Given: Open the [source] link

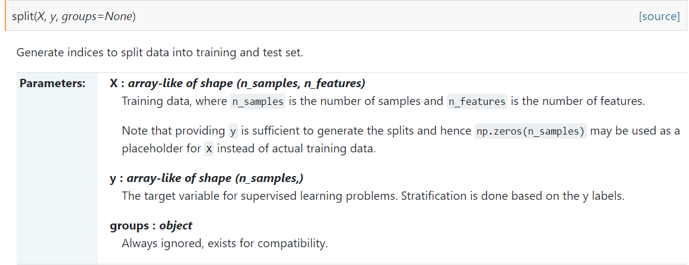Looking at the screenshot, I should click(x=659, y=17).
